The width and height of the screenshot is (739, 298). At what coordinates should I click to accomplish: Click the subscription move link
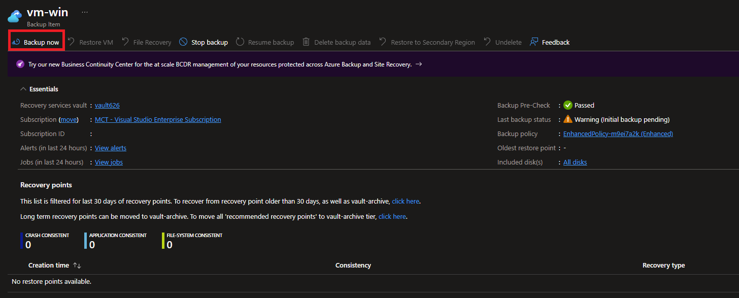(x=69, y=119)
